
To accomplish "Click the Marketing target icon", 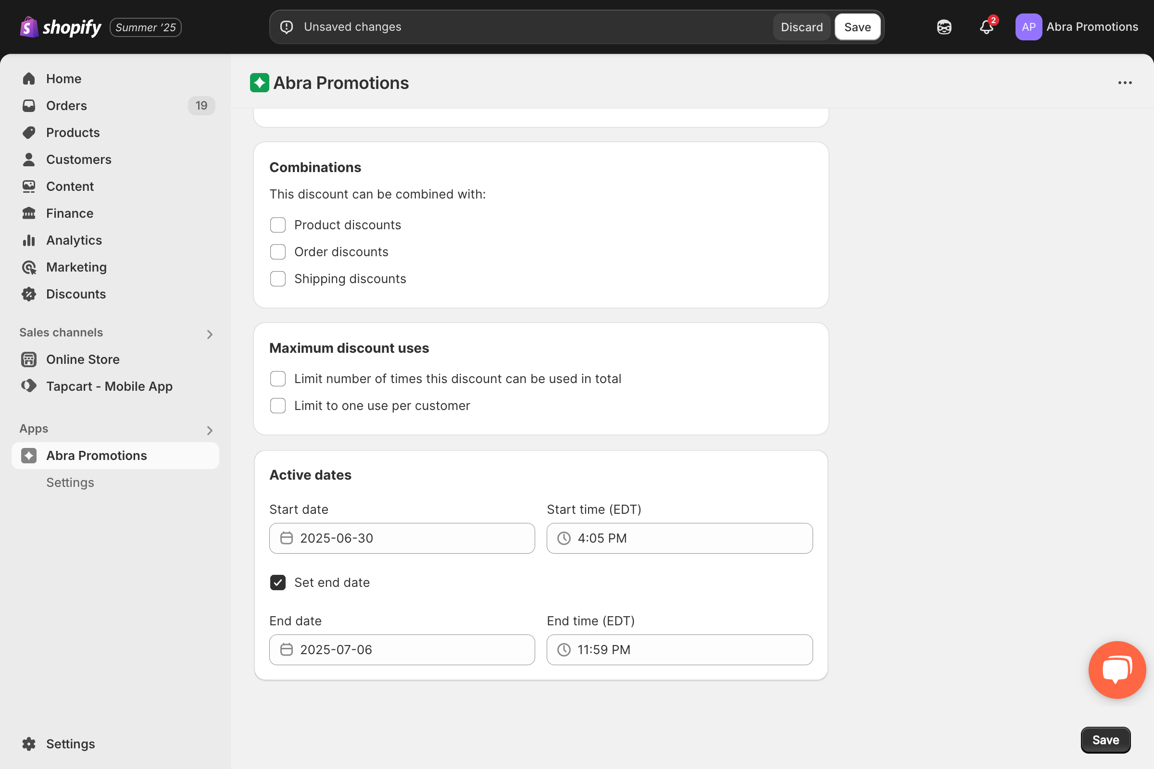I will tap(29, 267).
